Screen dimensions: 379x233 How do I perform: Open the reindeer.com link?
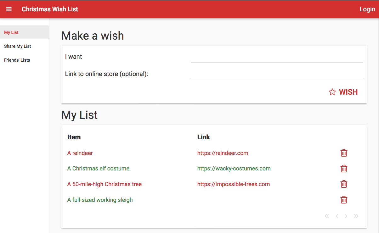[223, 153]
